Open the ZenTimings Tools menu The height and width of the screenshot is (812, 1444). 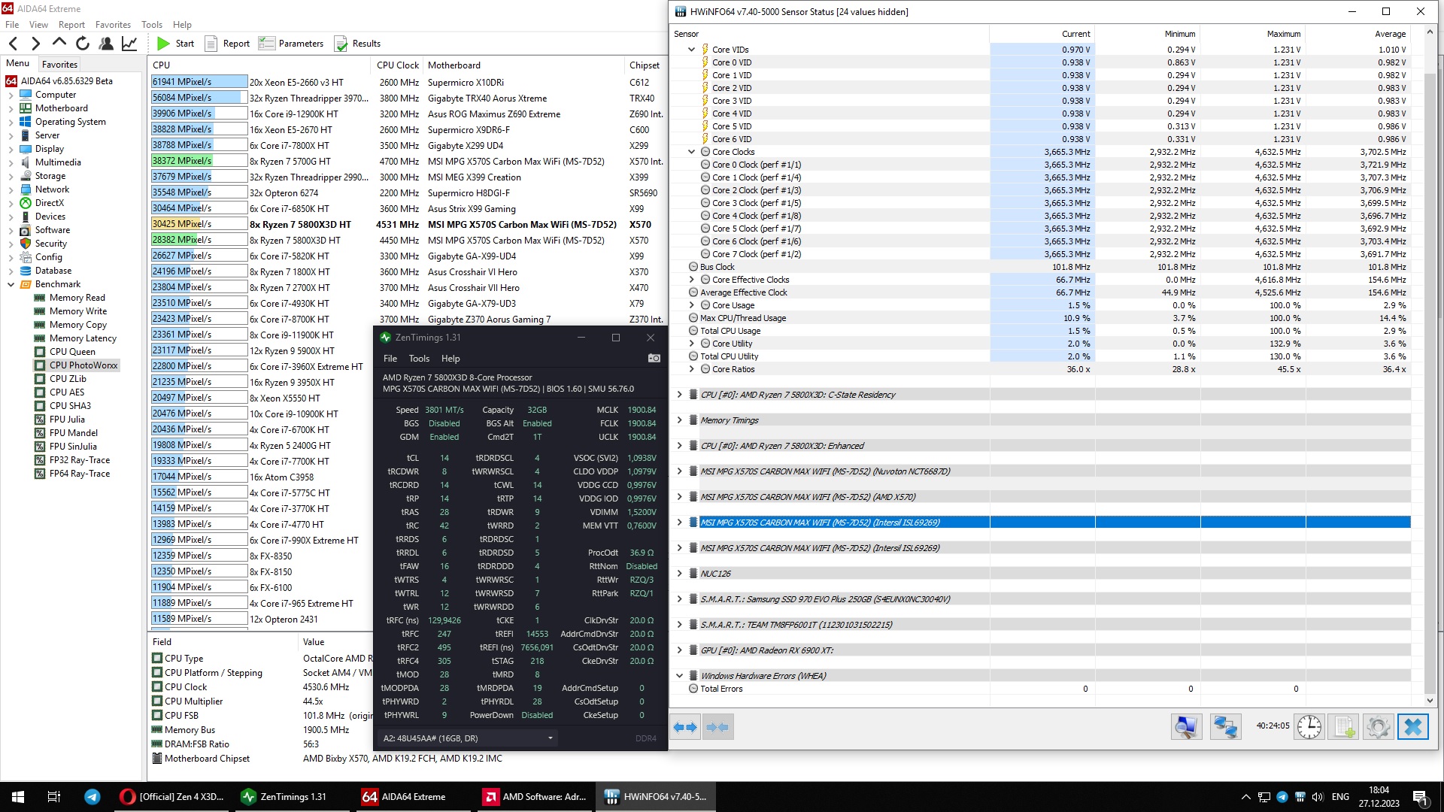(x=419, y=359)
